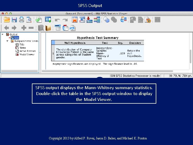Click the Recall recently used dialogs icon
This screenshot has height=145, width=193.
pos(48,20)
